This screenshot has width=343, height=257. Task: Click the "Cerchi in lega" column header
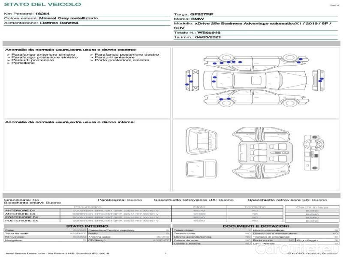(x=312, y=207)
